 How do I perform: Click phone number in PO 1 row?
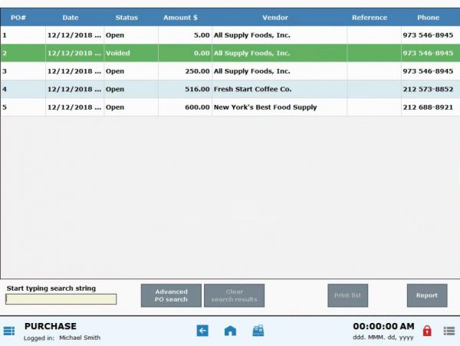pos(430,35)
